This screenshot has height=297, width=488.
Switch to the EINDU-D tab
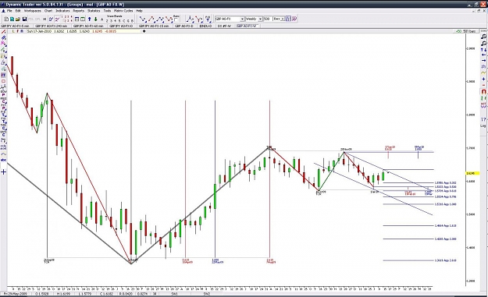click(205, 26)
